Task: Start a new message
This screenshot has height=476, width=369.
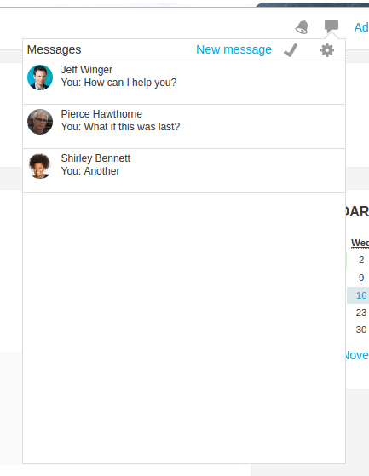Action: (234, 49)
